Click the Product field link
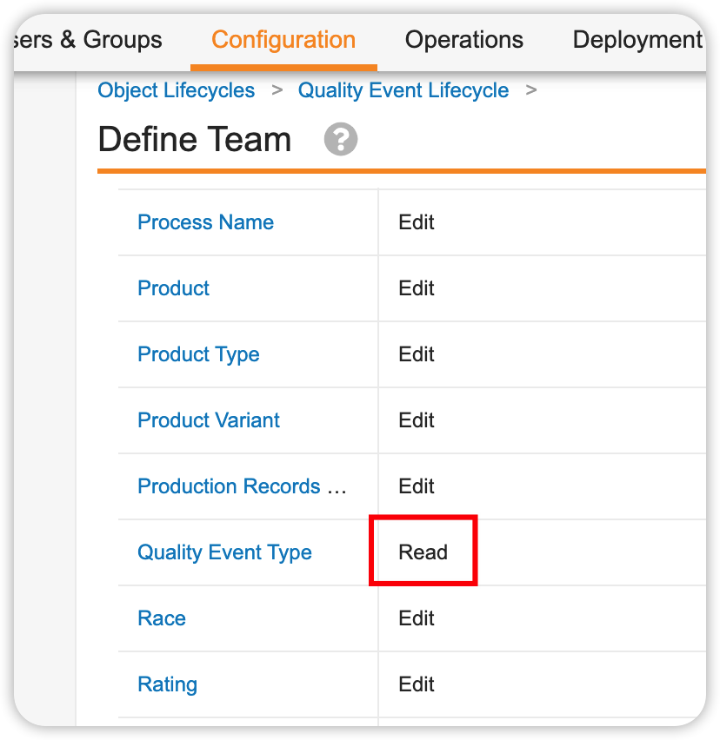This screenshot has width=720, height=740. coord(173,288)
